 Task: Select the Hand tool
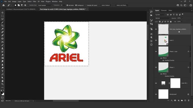2,81
